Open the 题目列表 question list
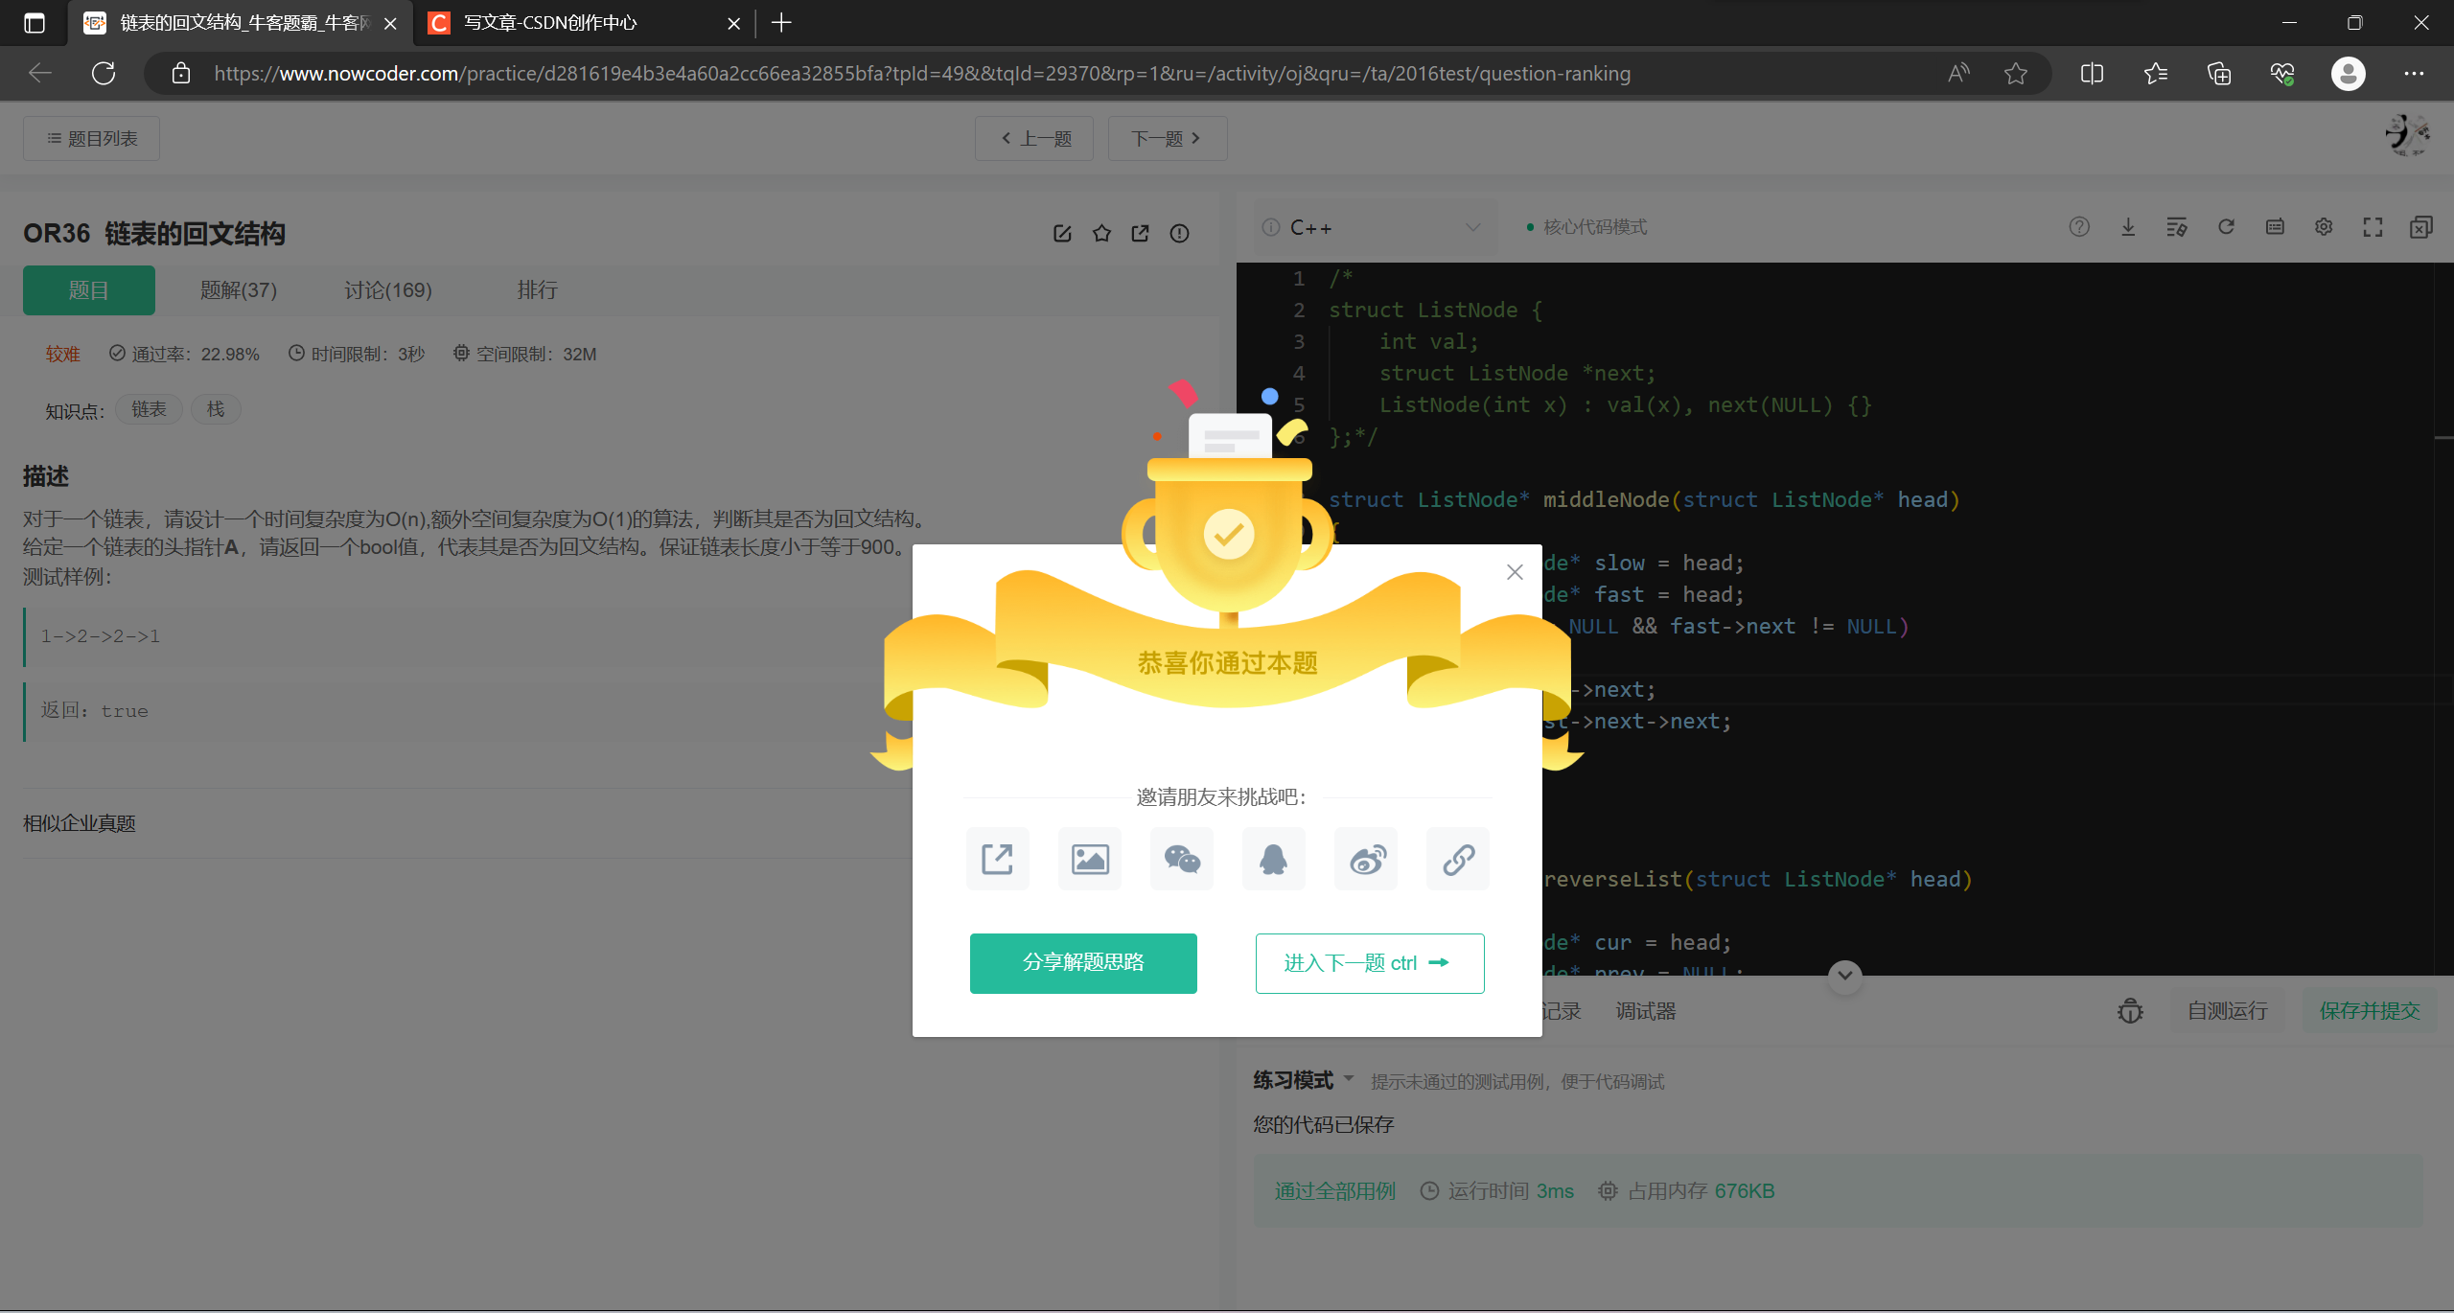The image size is (2454, 1313). tap(92, 139)
